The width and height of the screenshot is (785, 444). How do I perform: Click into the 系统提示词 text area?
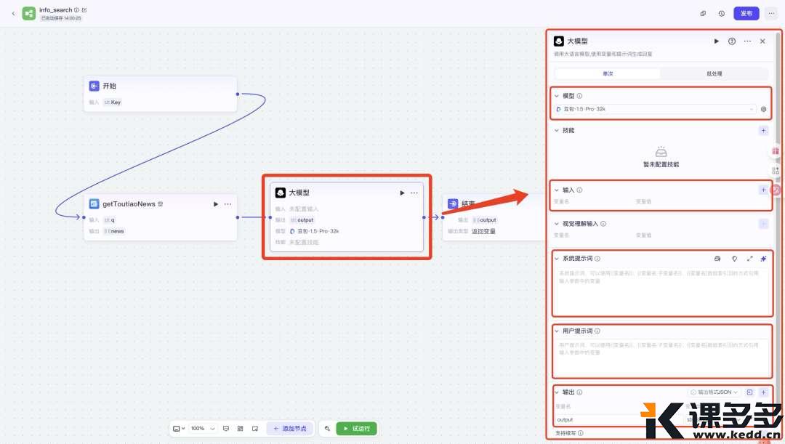click(x=662, y=291)
